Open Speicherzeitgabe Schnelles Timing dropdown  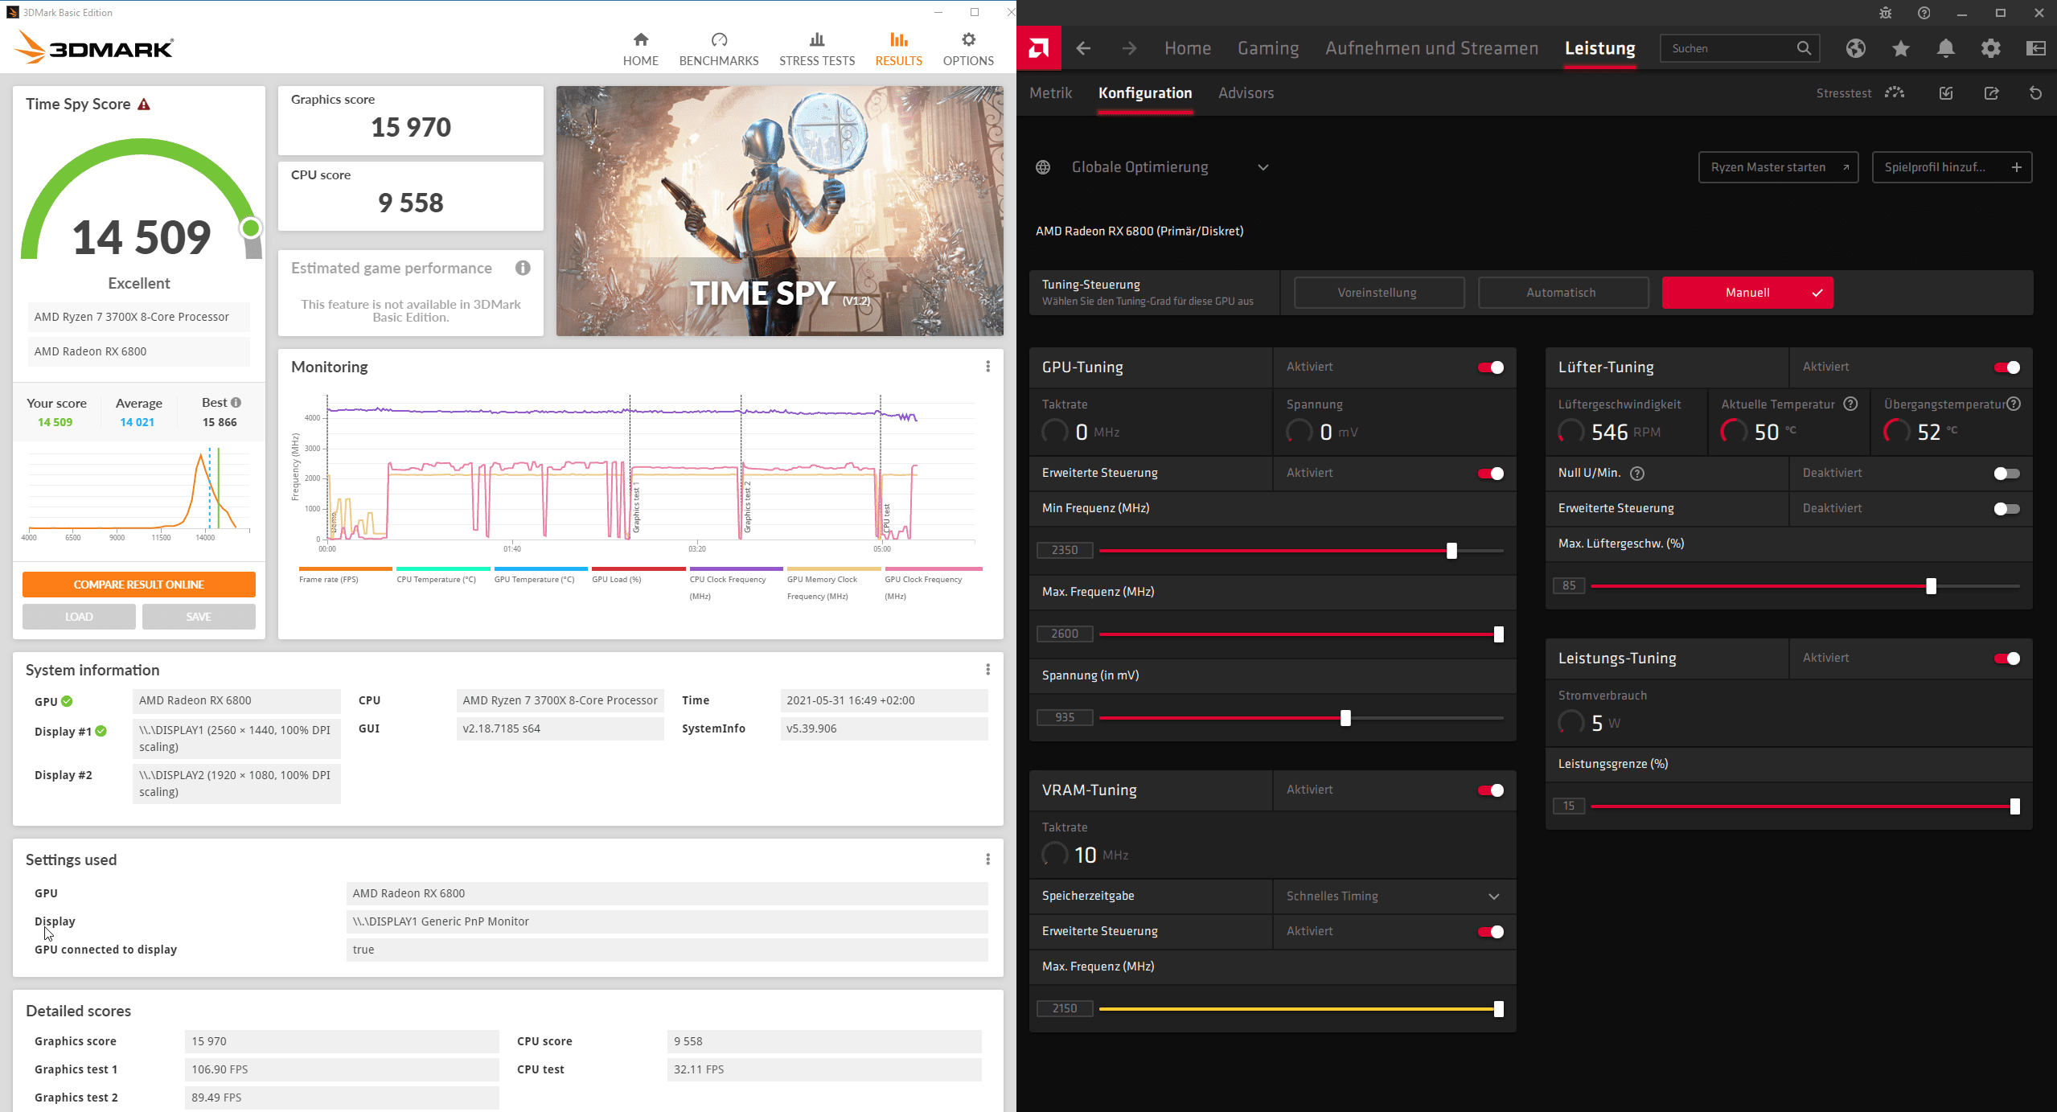tap(1394, 896)
